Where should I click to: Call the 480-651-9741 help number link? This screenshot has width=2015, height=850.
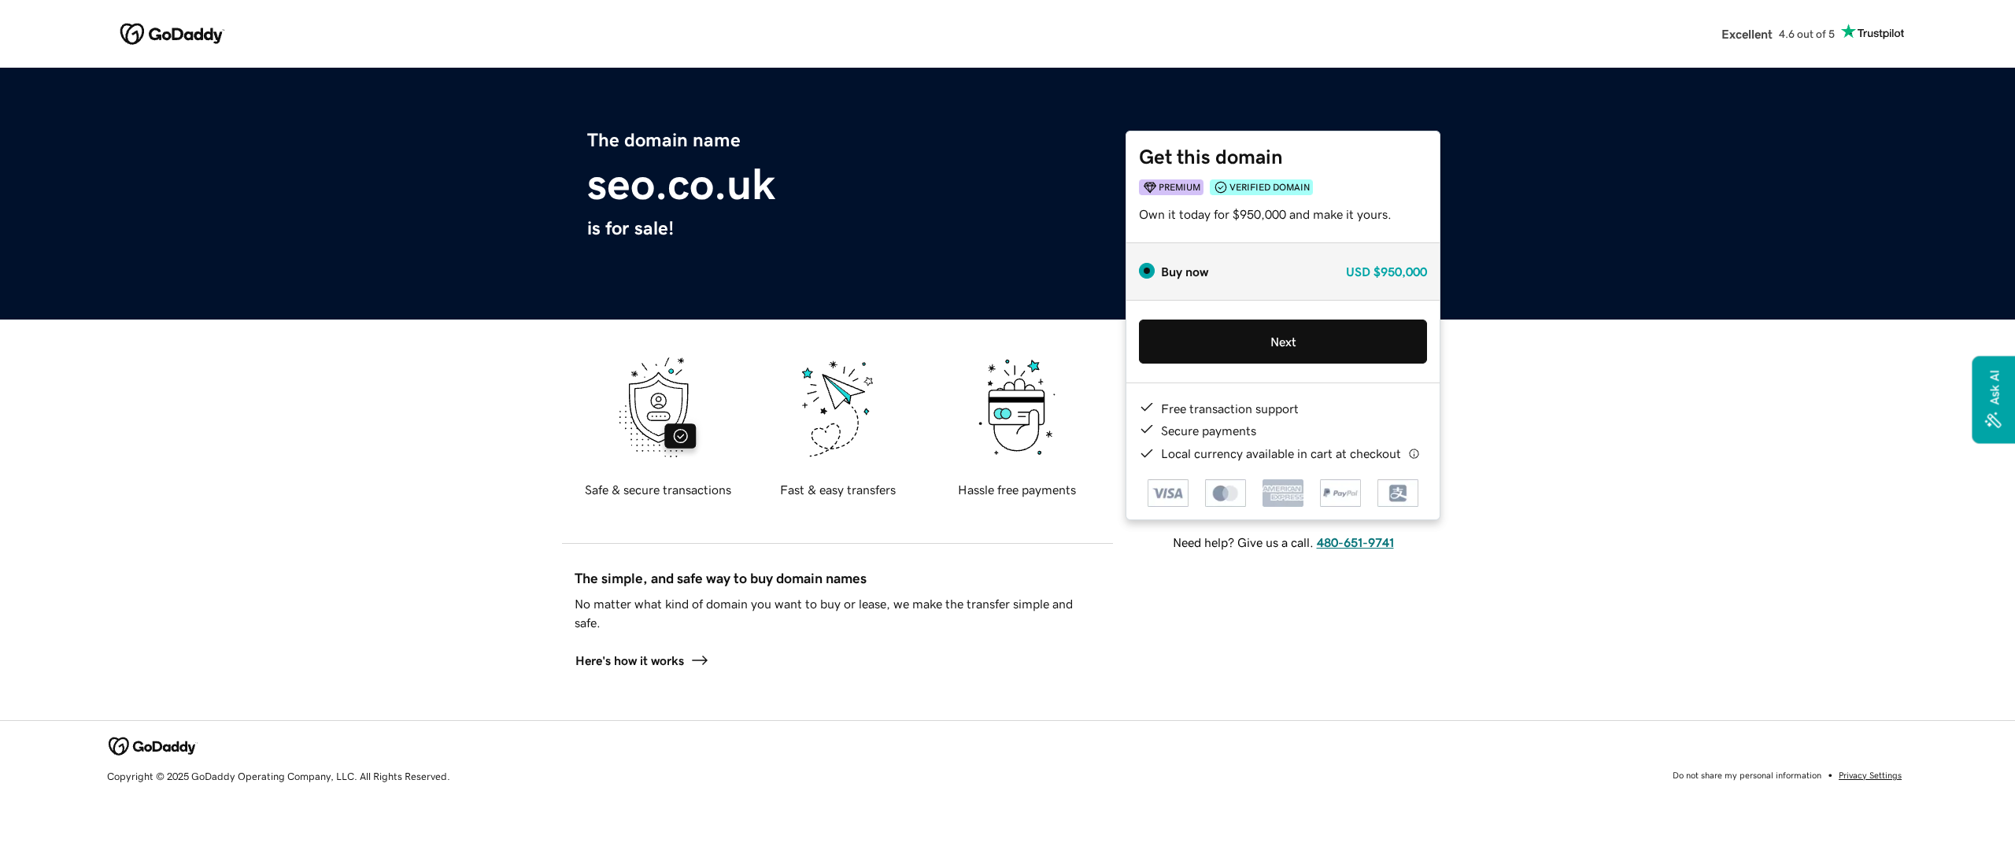[x=1354, y=542]
